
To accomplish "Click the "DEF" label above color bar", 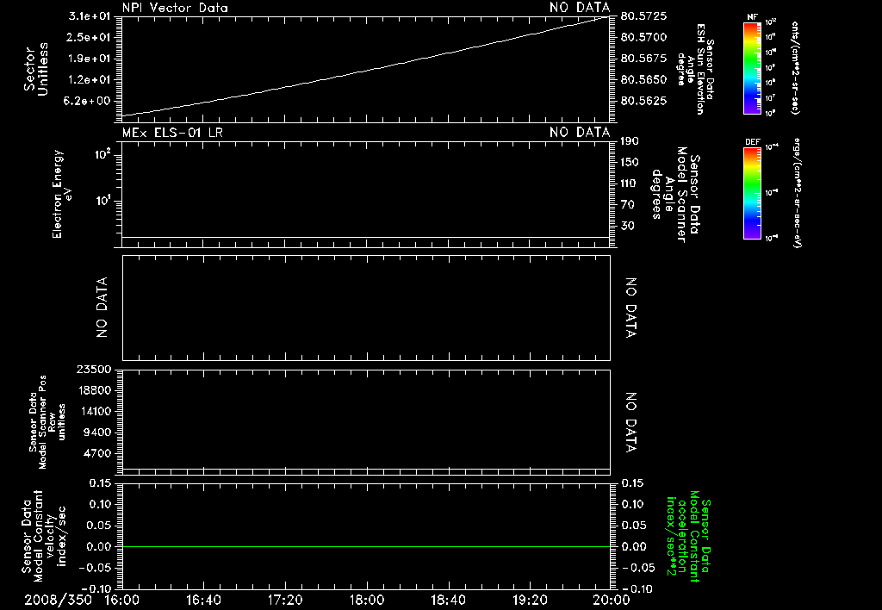I will [x=752, y=142].
